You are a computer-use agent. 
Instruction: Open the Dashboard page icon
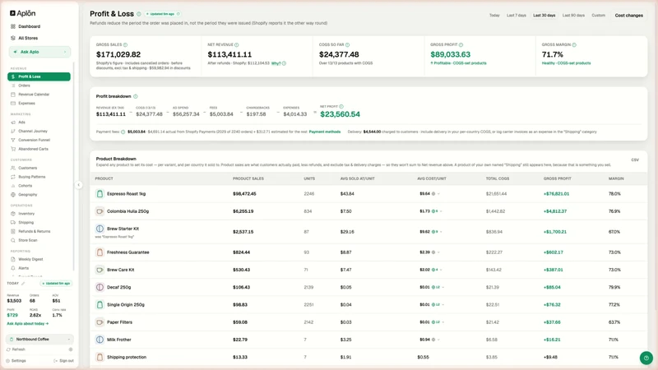click(x=13, y=26)
